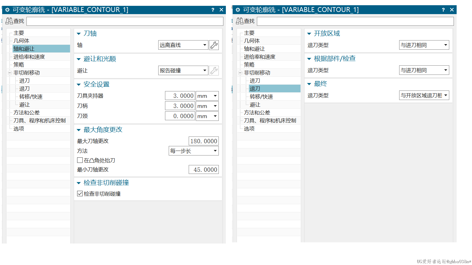
Task: Open 根据部件/检查 退刀类型 dropdown
Action: tap(424, 70)
